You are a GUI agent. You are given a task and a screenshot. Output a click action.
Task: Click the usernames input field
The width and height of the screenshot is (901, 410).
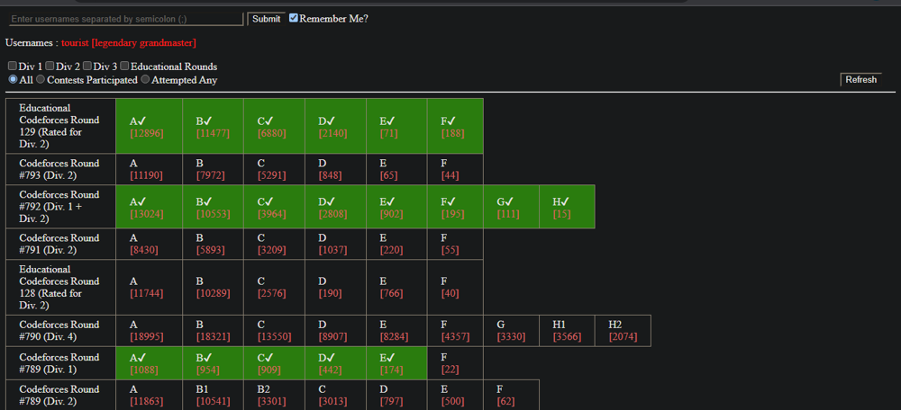(126, 19)
